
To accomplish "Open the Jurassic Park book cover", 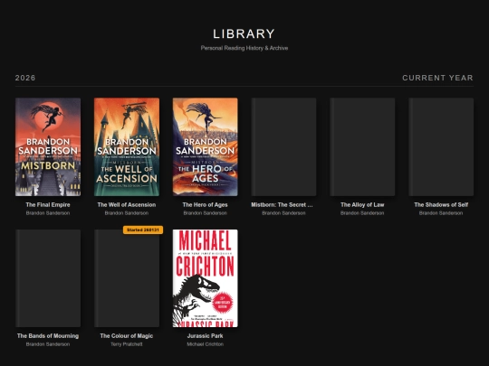I will 206,278.
